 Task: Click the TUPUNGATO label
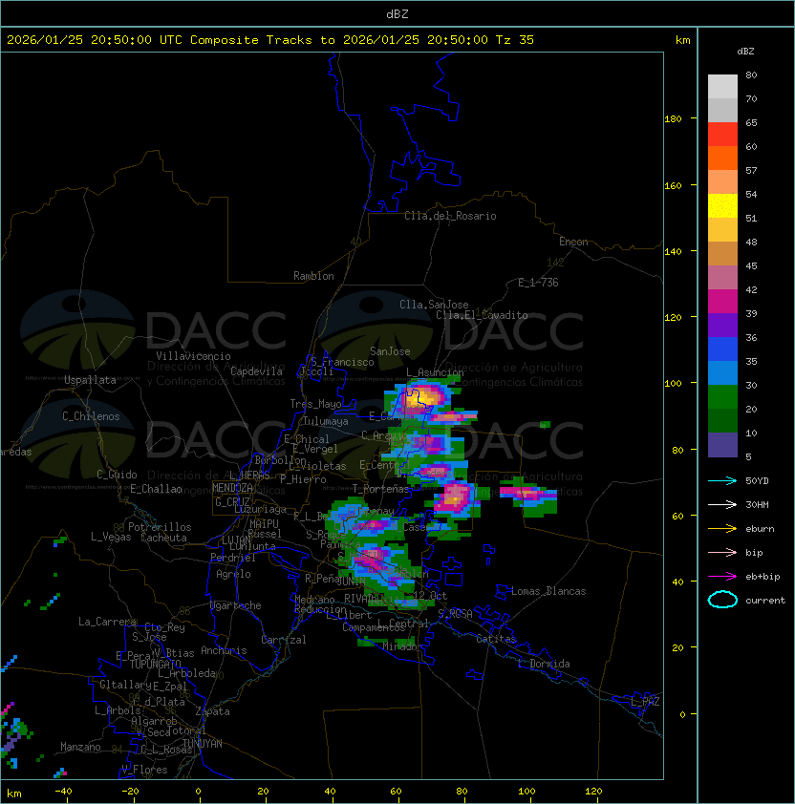155,665
